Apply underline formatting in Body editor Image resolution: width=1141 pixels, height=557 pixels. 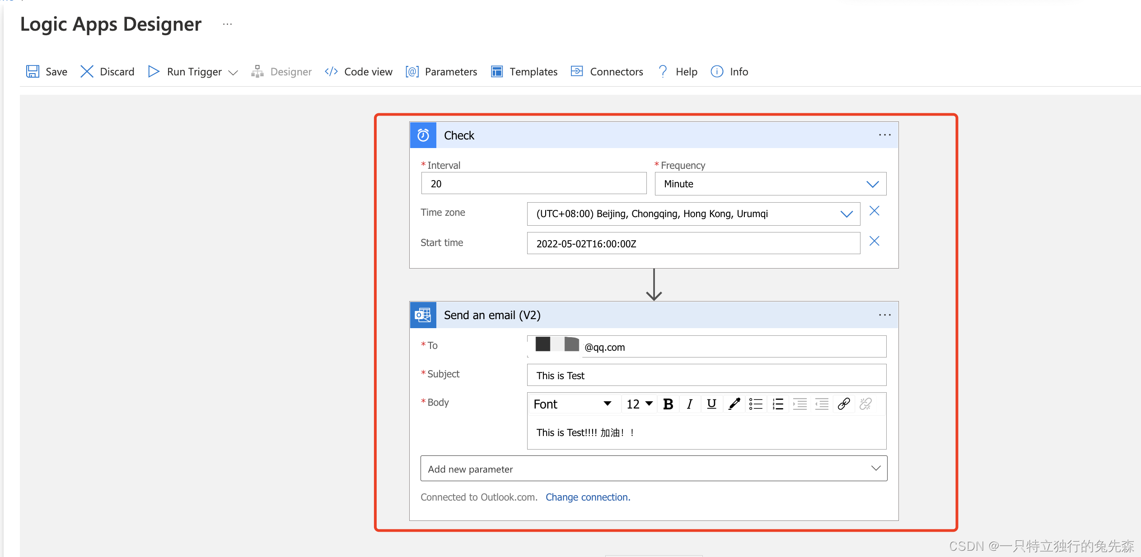pos(711,404)
